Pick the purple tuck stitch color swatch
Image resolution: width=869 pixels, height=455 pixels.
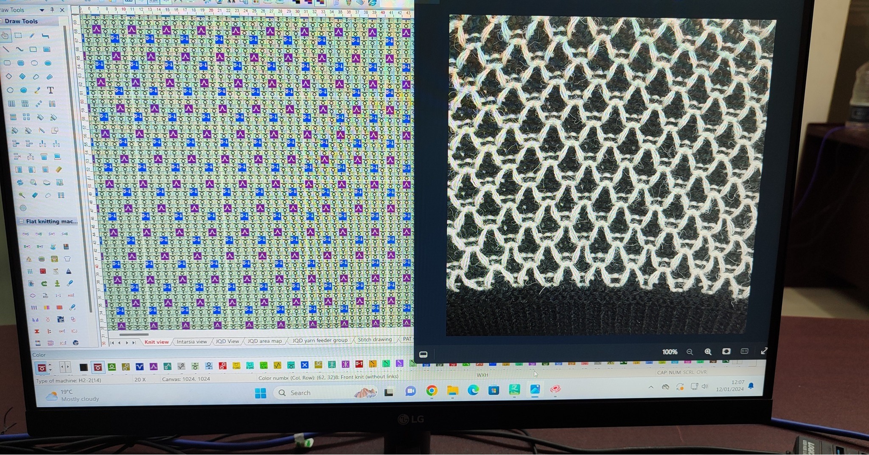pos(154,366)
